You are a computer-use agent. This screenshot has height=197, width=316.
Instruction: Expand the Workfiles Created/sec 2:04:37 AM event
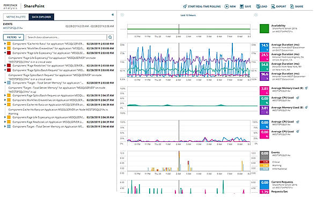point(5,100)
